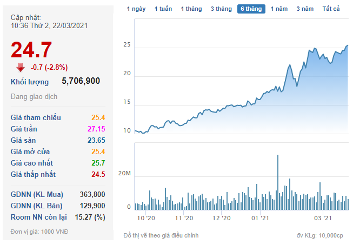The width and height of the screenshot is (353, 244).
Task: Click the 03 '21 x-axis label
Action: click(x=323, y=218)
